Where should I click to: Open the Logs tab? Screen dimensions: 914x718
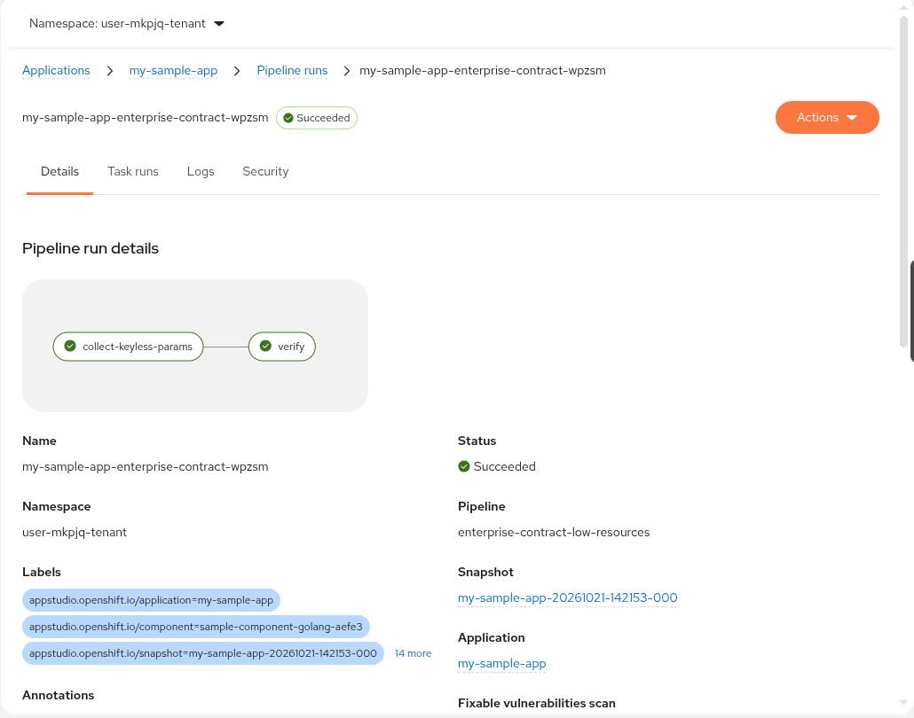[x=201, y=171]
